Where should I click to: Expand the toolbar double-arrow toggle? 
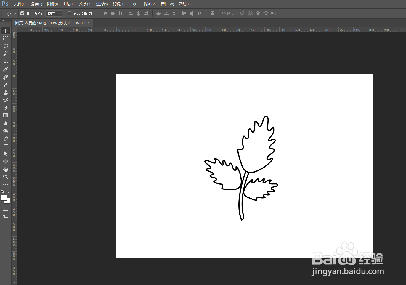(3, 20)
